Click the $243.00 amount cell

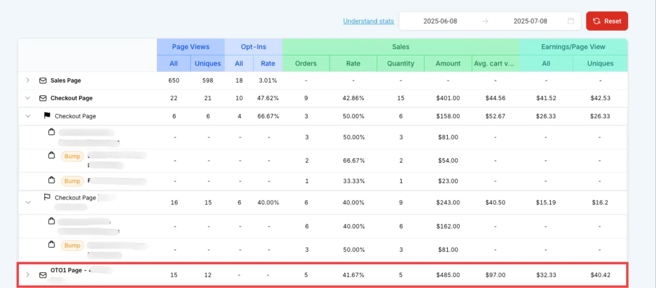[x=448, y=202]
